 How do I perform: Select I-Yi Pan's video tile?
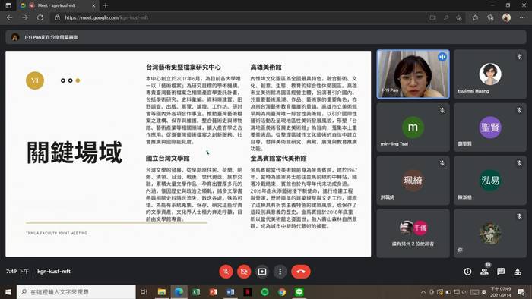413,74
